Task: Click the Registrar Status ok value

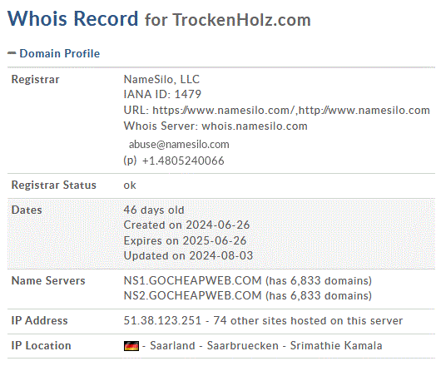Action: point(130,185)
